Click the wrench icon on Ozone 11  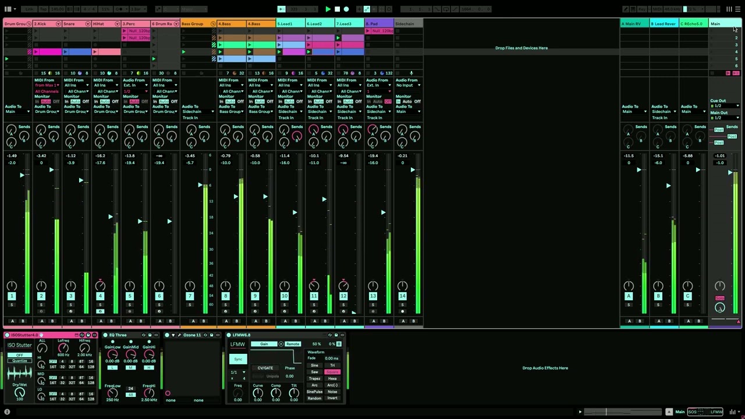click(179, 335)
